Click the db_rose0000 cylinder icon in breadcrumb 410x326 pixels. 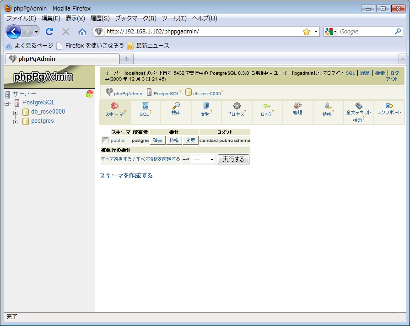[189, 92]
